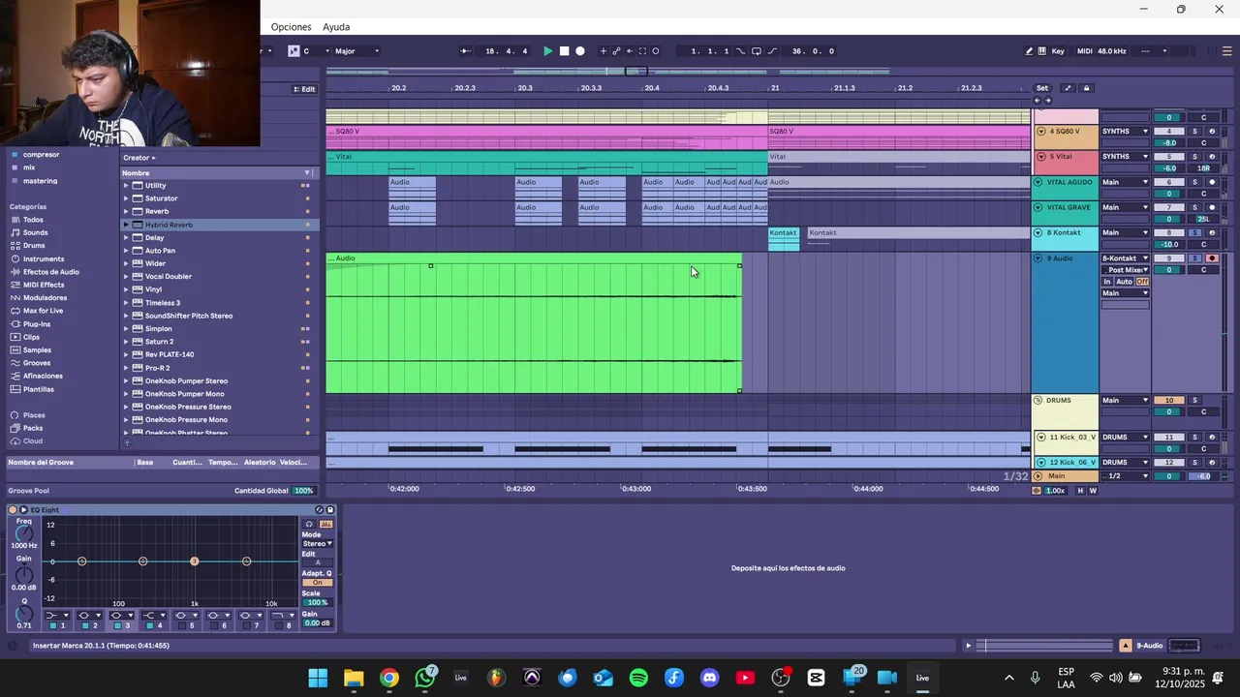This screenshot has height=697, width=1240.
Task: Open EQ Eight Mode Stereo dropdown
Action: (x=317, y=544)
